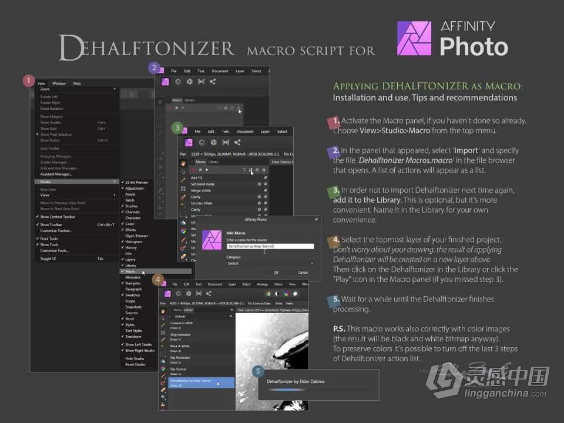Uncheck the first Clarity macro step
This screenshot has width=564, height=423.
tap(266, 197)
